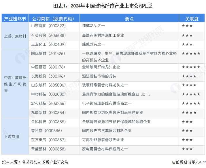Click the three-star rating for 山东海化
Image resolution: width=206 pixels, height=168 pixels.
(187, 26)
